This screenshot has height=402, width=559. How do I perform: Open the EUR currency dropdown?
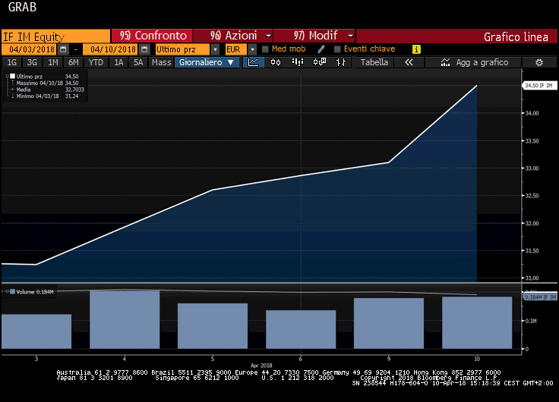[251, 49]
